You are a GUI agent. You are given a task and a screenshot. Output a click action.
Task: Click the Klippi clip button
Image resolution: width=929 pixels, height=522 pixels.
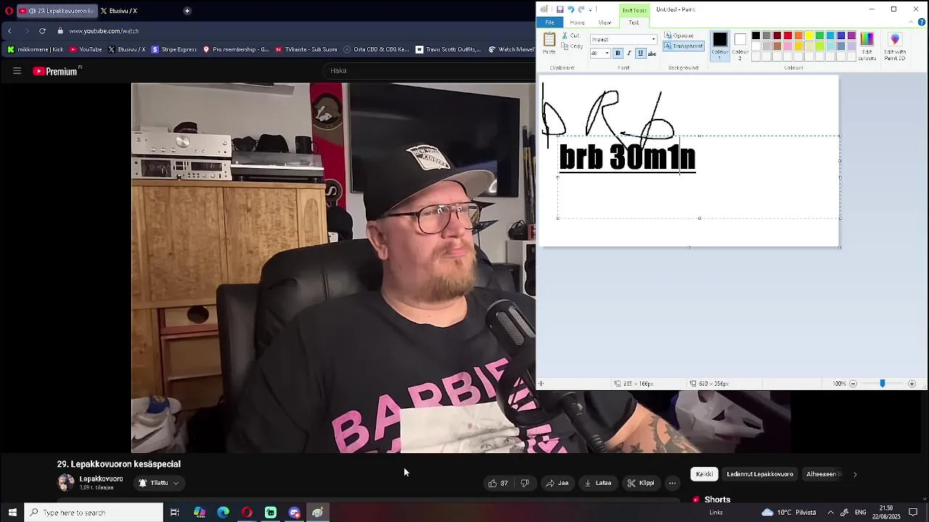coord(641,484)
